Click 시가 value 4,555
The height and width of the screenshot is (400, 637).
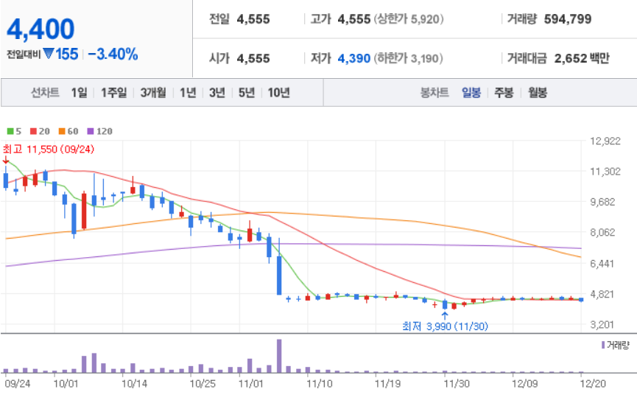pyautogui.click(x=253, y=58)
